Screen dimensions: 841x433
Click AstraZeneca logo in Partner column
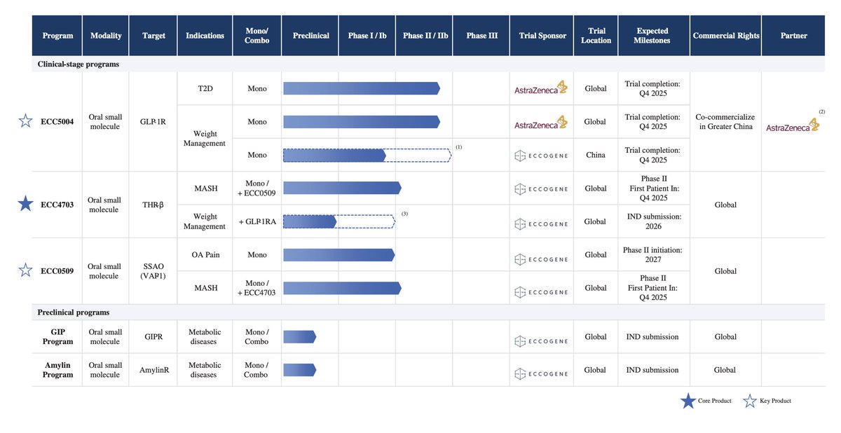[x=793, y=125]
